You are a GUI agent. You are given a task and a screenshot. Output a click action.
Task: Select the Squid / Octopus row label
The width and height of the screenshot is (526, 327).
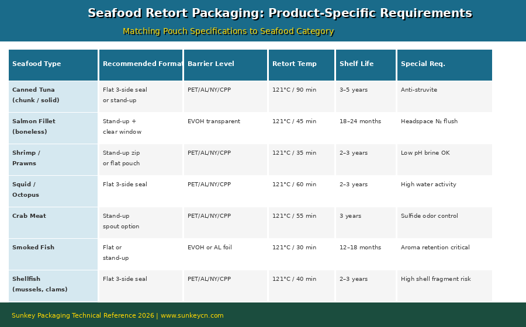26,190
